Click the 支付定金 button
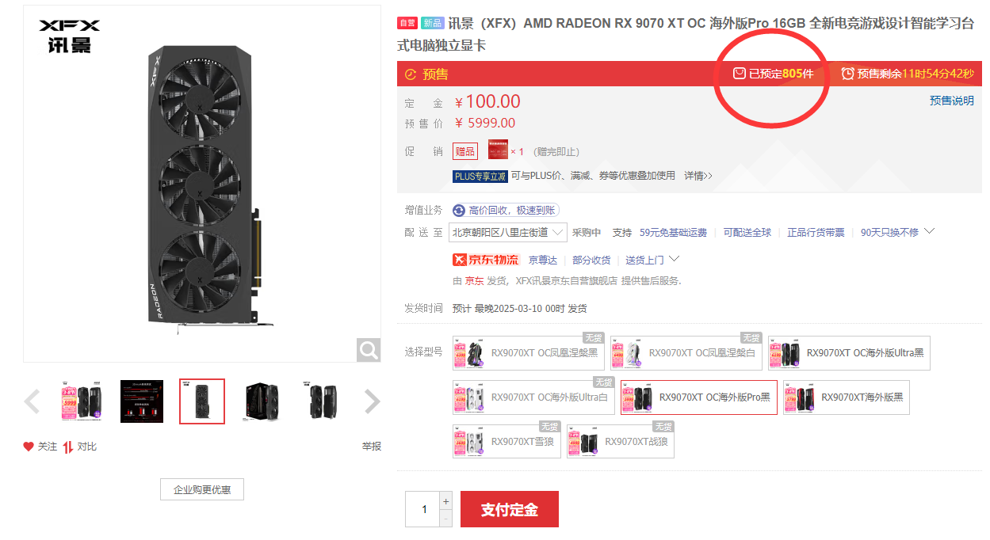 pos(510,509)
